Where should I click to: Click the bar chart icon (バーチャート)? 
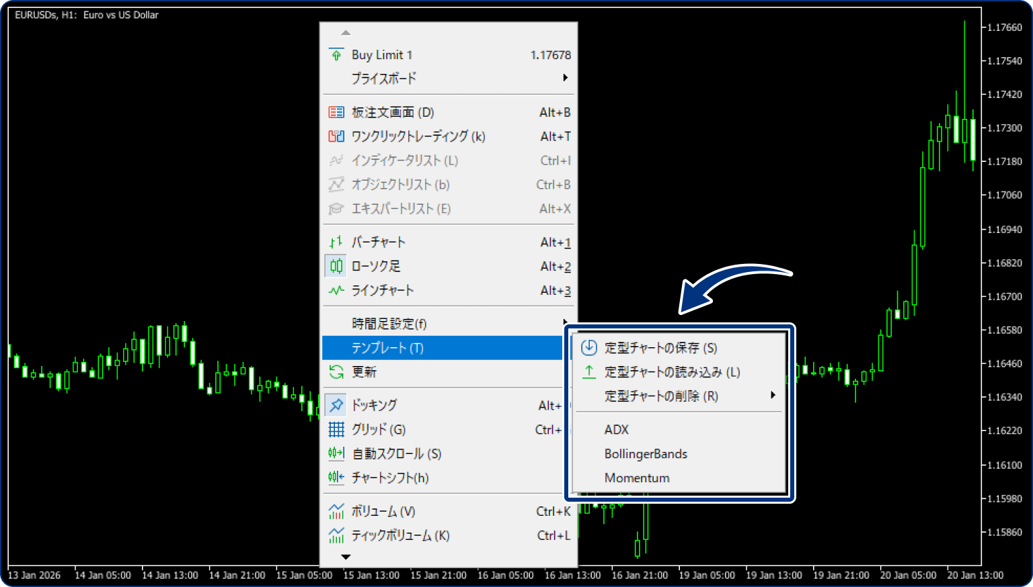(x=336, y=242)
